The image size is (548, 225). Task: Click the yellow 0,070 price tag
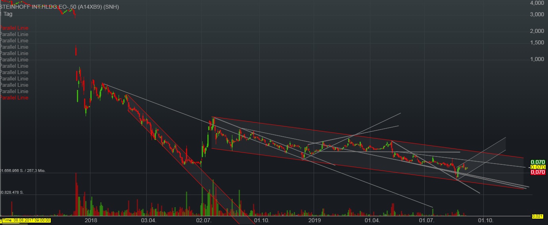tap(538, 167)
